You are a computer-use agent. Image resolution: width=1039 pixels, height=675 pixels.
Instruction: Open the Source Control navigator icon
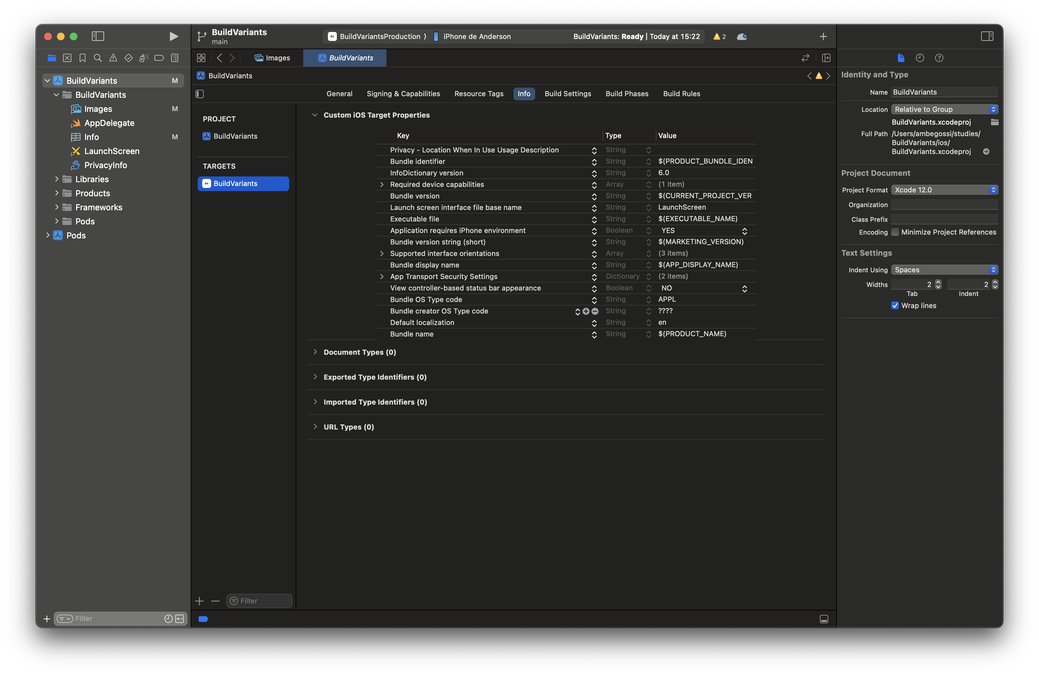click(x=67, y=58)
